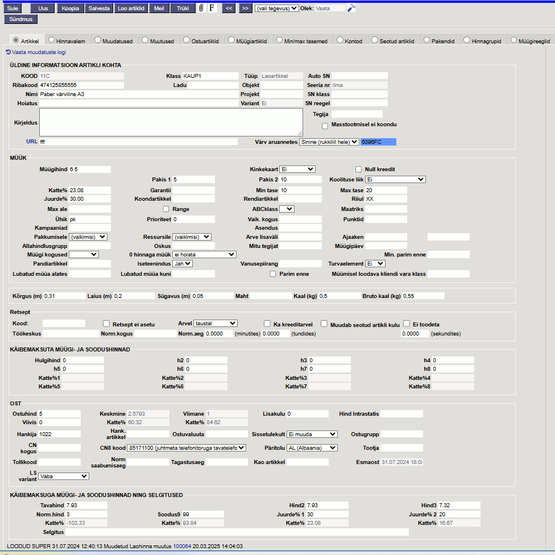
Task: Enable the Null kreedit checkbox
Action: coord(358,169)
